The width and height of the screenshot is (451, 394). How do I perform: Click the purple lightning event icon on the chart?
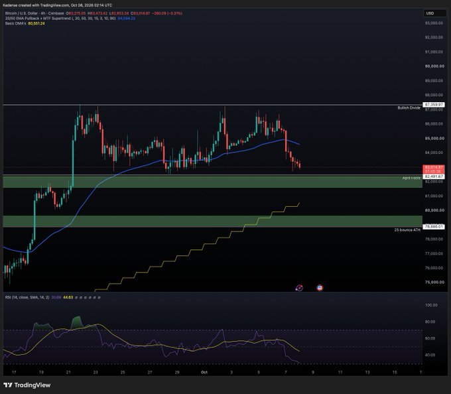299,288
